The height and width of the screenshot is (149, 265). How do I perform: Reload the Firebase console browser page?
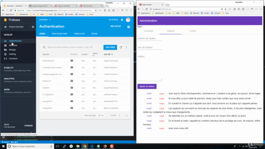click(x=11, y=10)
